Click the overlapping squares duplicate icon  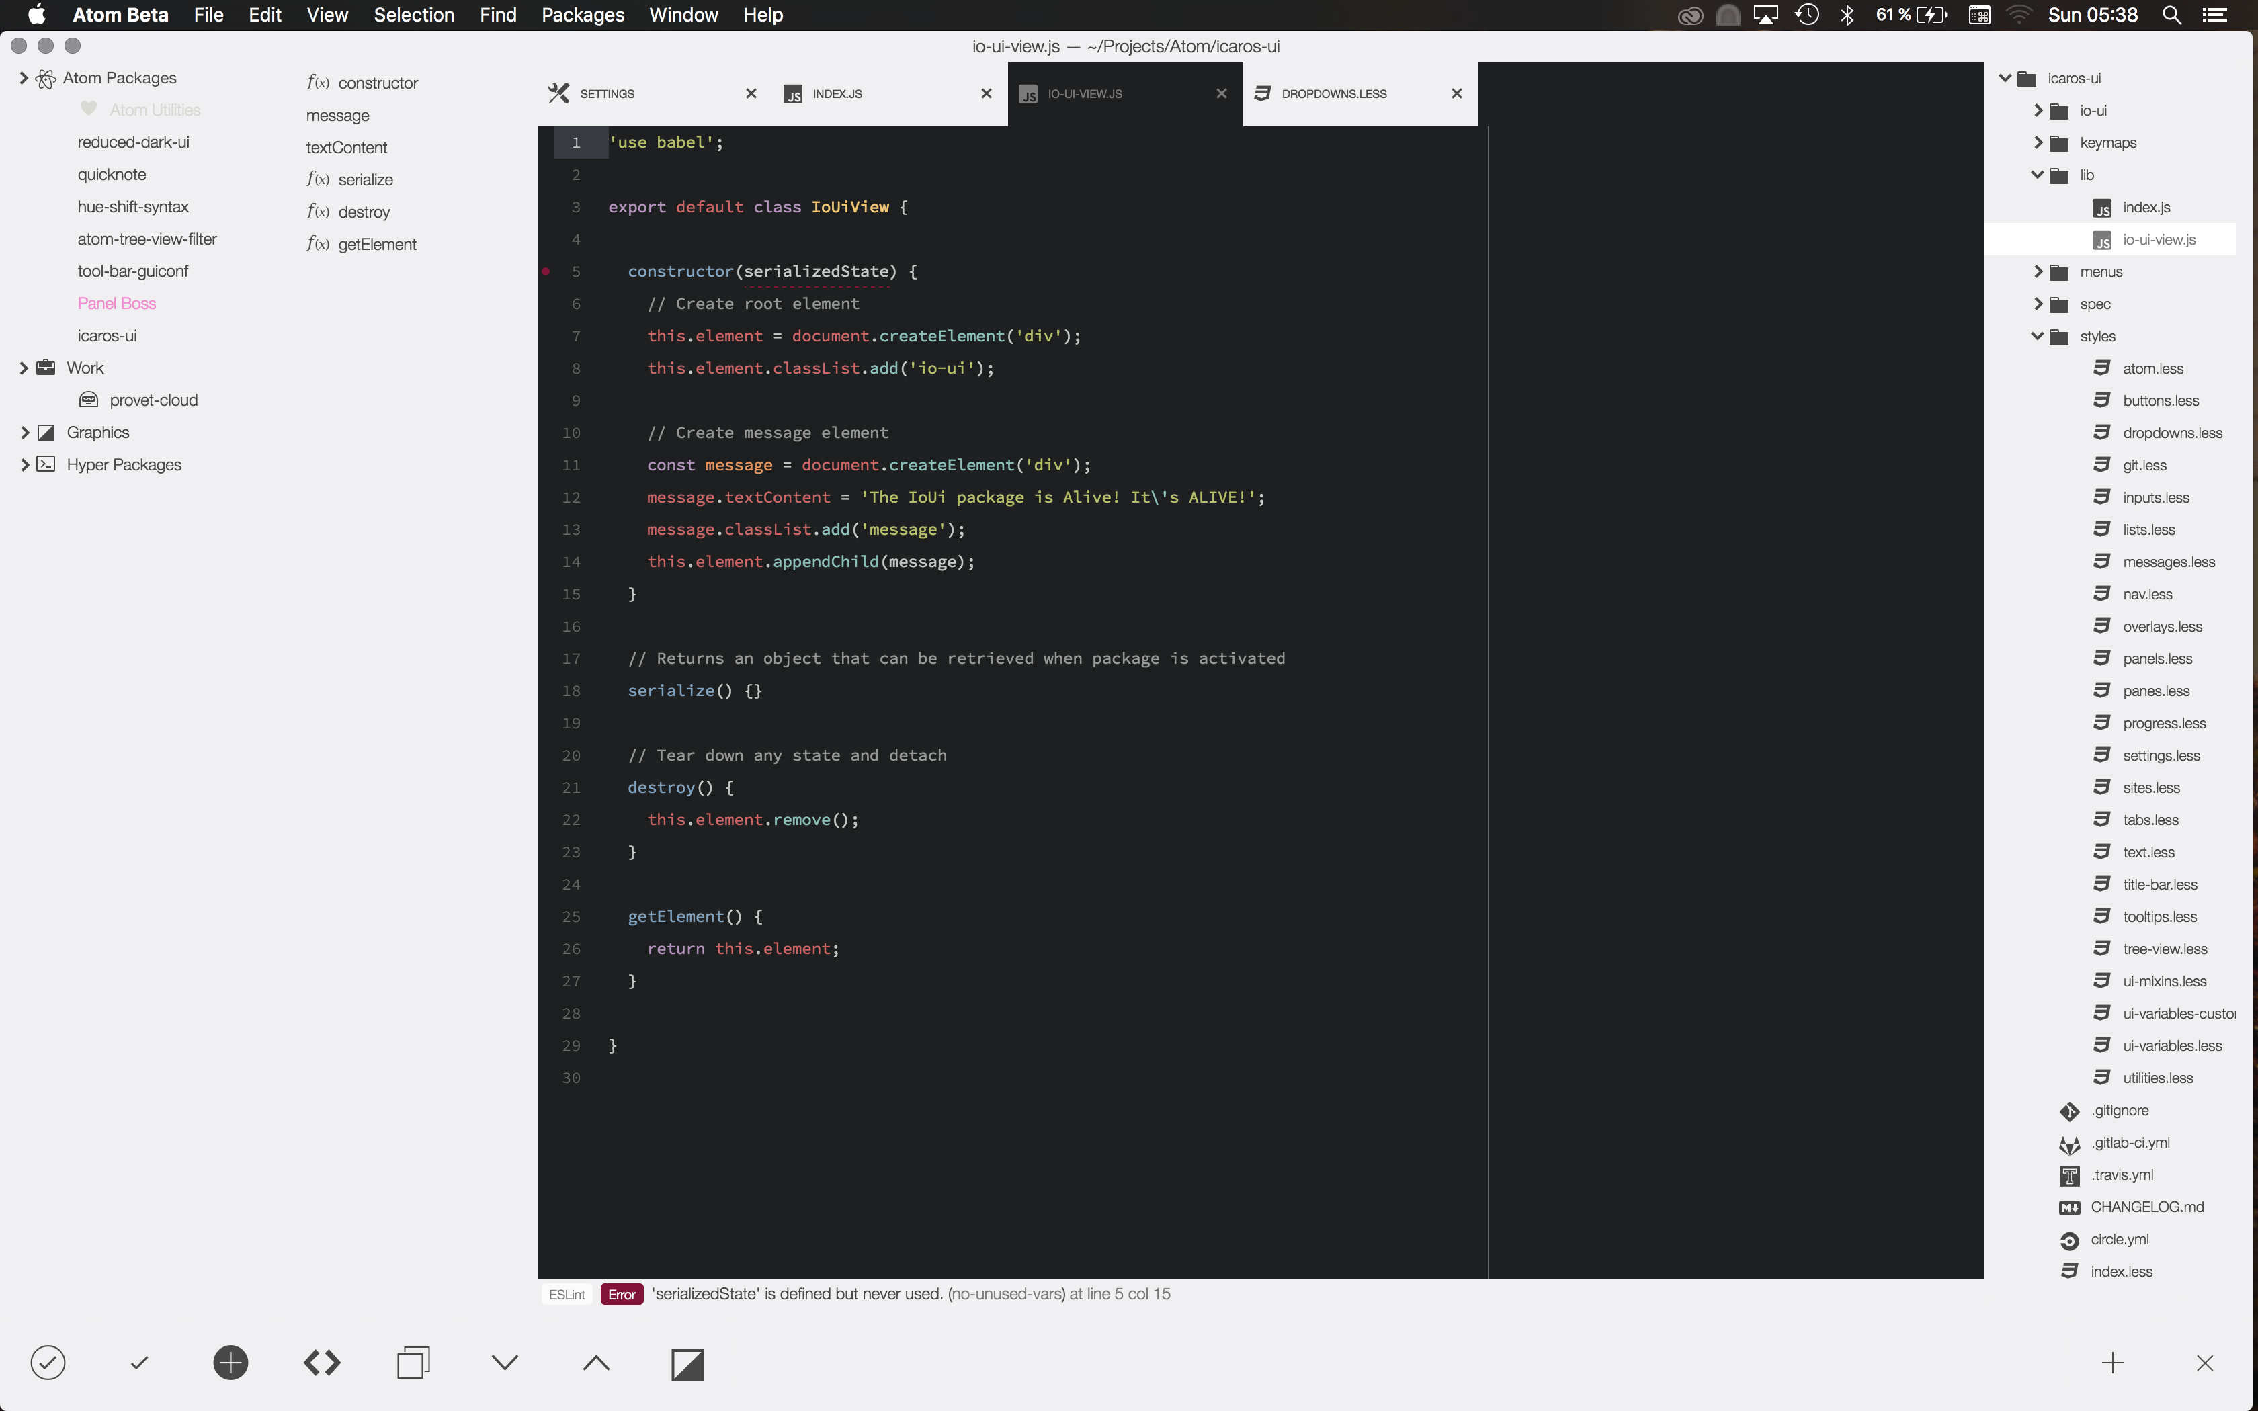click(413, 1363)
